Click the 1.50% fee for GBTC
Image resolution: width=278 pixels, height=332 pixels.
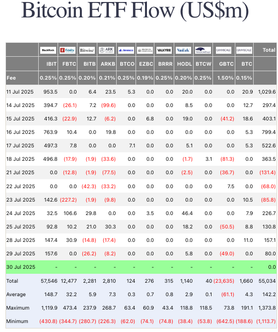coord(225,78)
